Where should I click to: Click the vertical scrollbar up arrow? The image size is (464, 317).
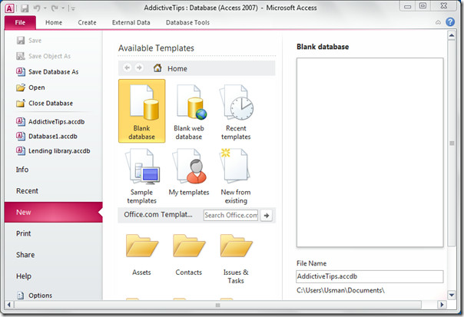(x=452, y=36)
